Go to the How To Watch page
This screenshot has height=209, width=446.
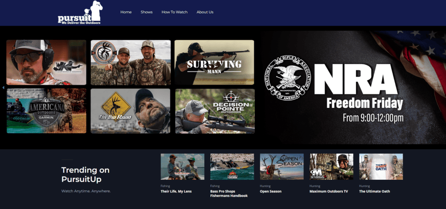(x=174, y=12)
